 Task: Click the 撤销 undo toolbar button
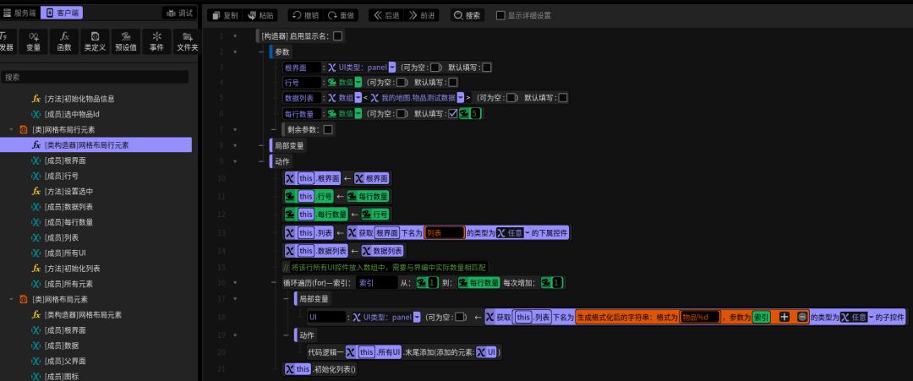click(x=305, y=16)
